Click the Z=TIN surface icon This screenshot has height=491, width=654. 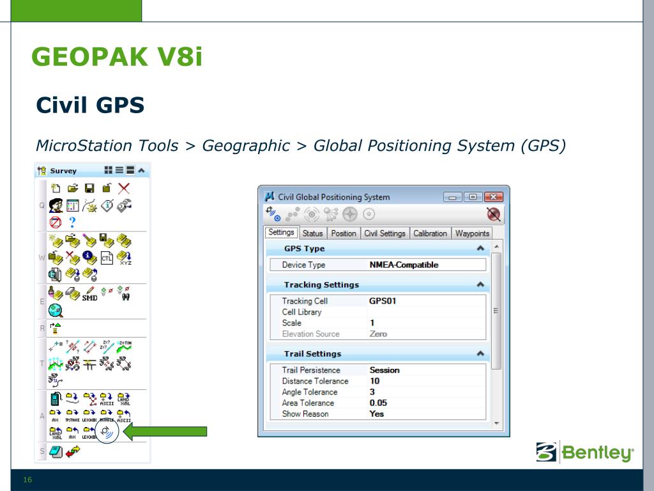[x=124, y=347]
